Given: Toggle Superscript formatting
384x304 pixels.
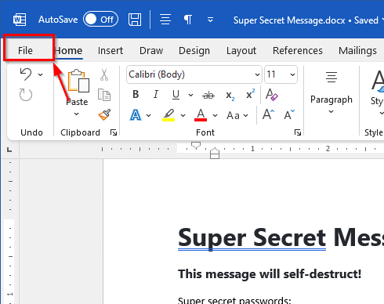Looking at the screenshot, I should [251, 94].
